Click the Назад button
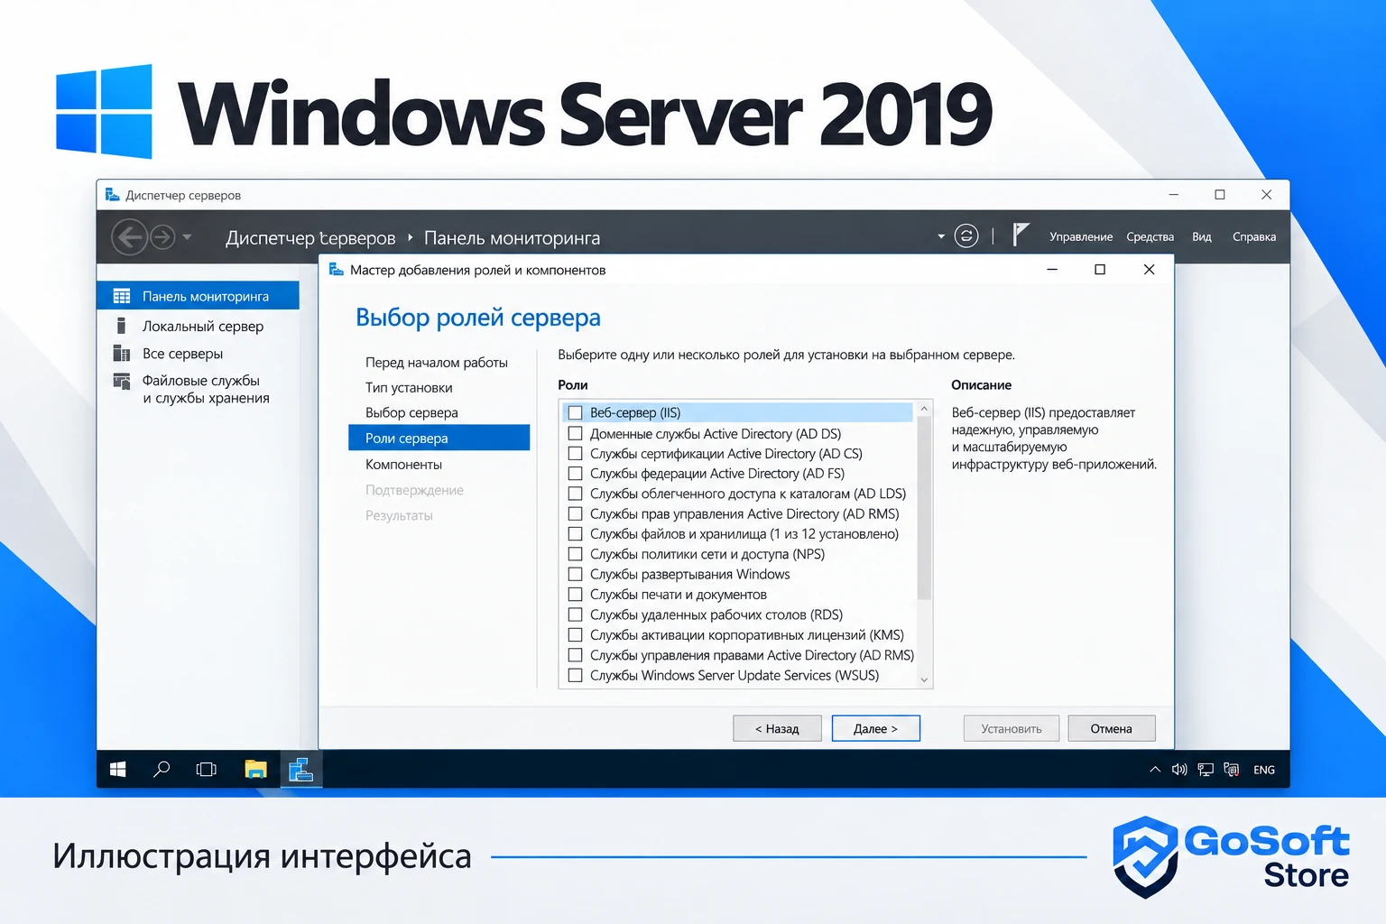Image resolution: width=1386 pixels, height=924 pixels. point(777,728)
